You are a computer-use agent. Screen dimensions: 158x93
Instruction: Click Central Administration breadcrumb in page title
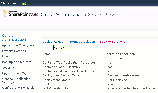(62, 15)
